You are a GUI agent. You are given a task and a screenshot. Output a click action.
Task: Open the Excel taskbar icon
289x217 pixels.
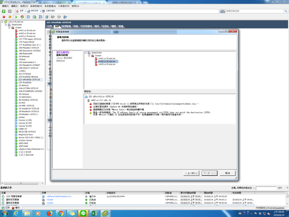click(94, 214)
